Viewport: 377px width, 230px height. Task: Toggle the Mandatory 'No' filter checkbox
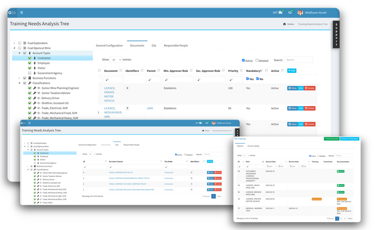coord(257,79)
